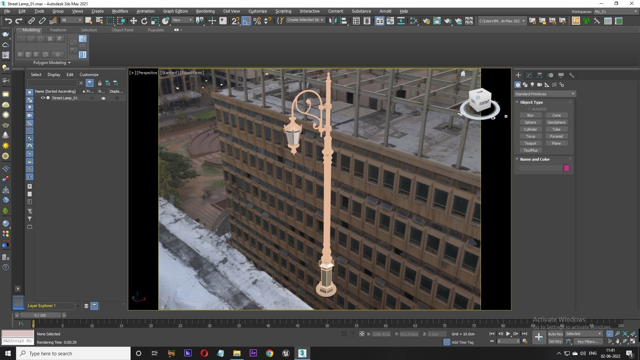
Task: Enable the AutoGrid checkbox
Action: point(529,109)
